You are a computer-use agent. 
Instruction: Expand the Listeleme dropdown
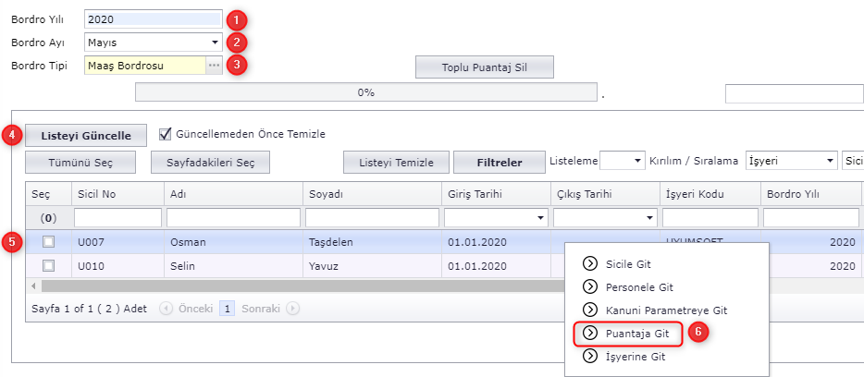[x=636, y=161]
